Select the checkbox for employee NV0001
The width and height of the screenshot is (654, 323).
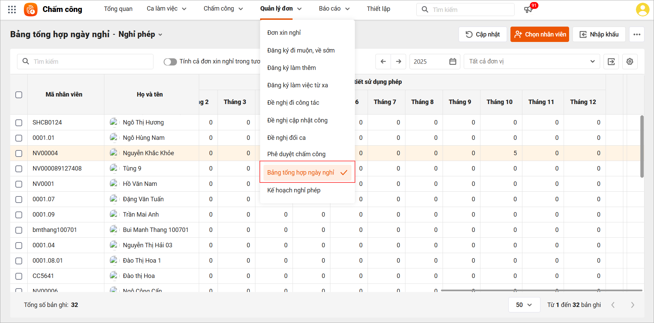coord(19,184)
